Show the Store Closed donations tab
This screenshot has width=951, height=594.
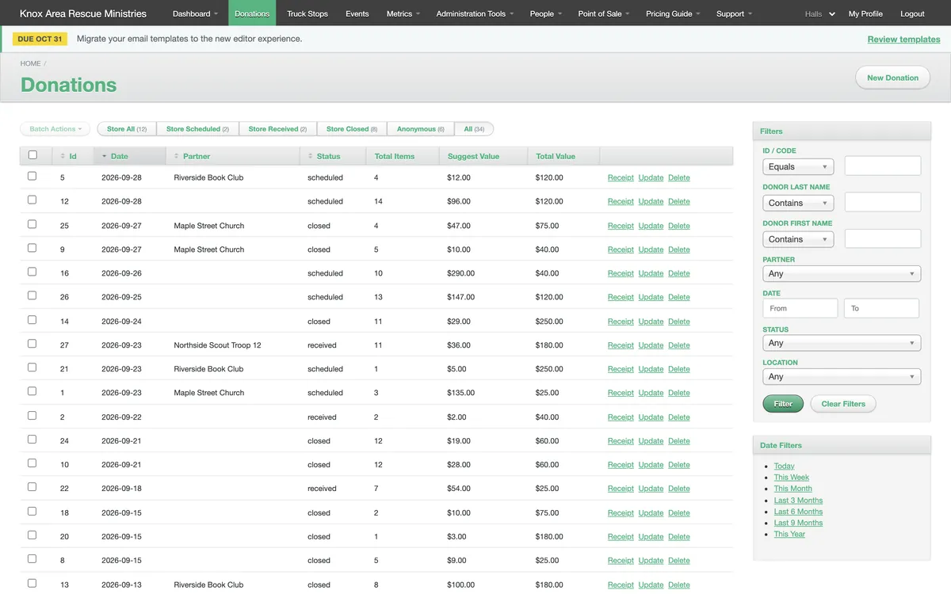click(x=352, y=128)
